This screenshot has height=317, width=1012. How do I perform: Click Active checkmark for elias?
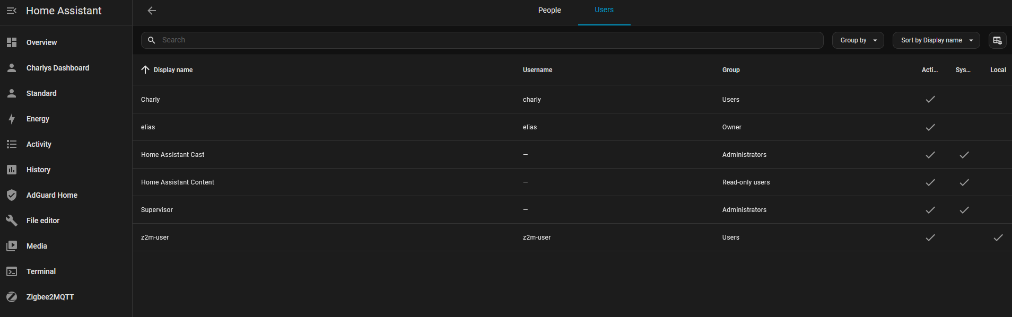pyautogui.click(x=930, y=127)
